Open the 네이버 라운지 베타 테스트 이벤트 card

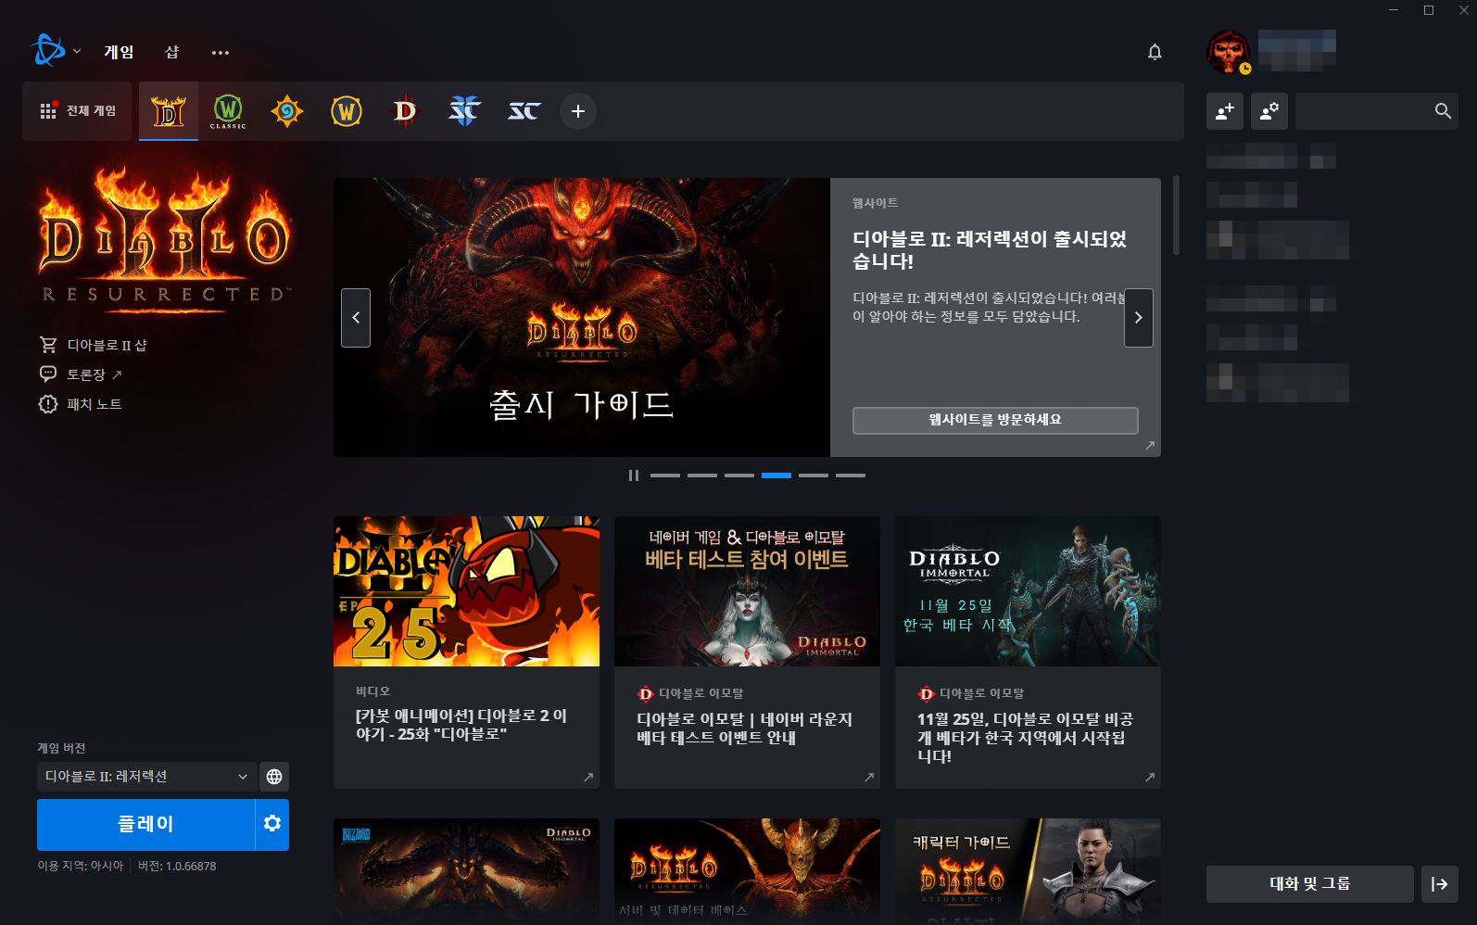coord(747,652)
